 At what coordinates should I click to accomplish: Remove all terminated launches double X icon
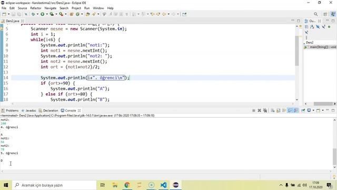pos(265,110)
